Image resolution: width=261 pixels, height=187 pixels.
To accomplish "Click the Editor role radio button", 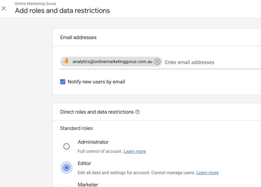I will pyautogui.click(x=66, y=168).
